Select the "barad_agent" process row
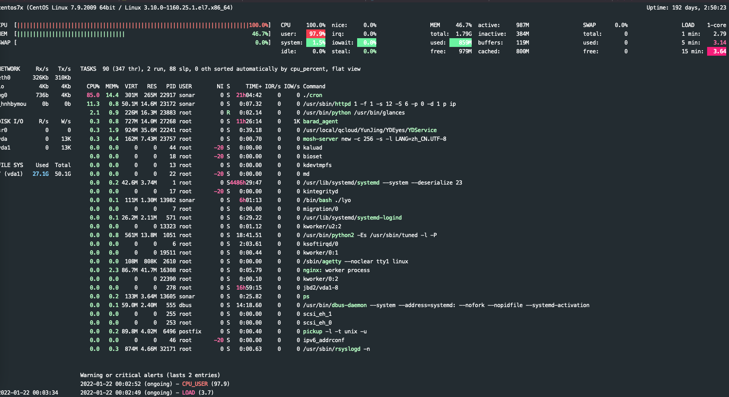Screen dimensions: 729x397 click(x=212, y=121)
